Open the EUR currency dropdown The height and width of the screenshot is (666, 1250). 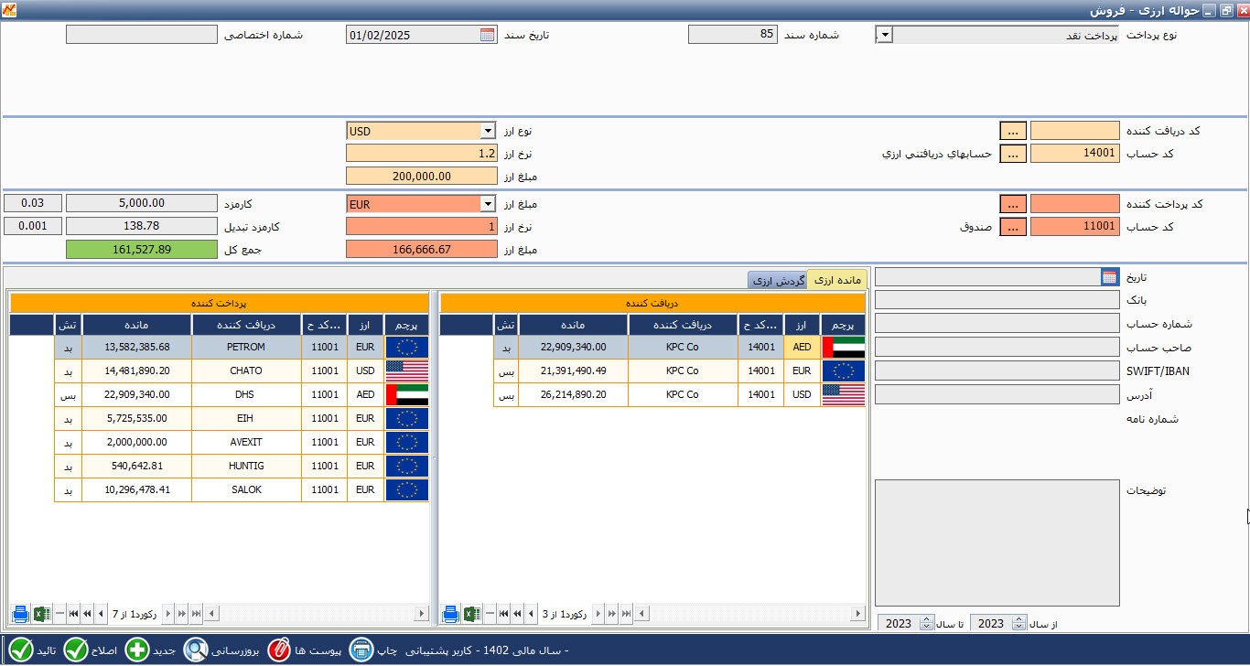488,204
